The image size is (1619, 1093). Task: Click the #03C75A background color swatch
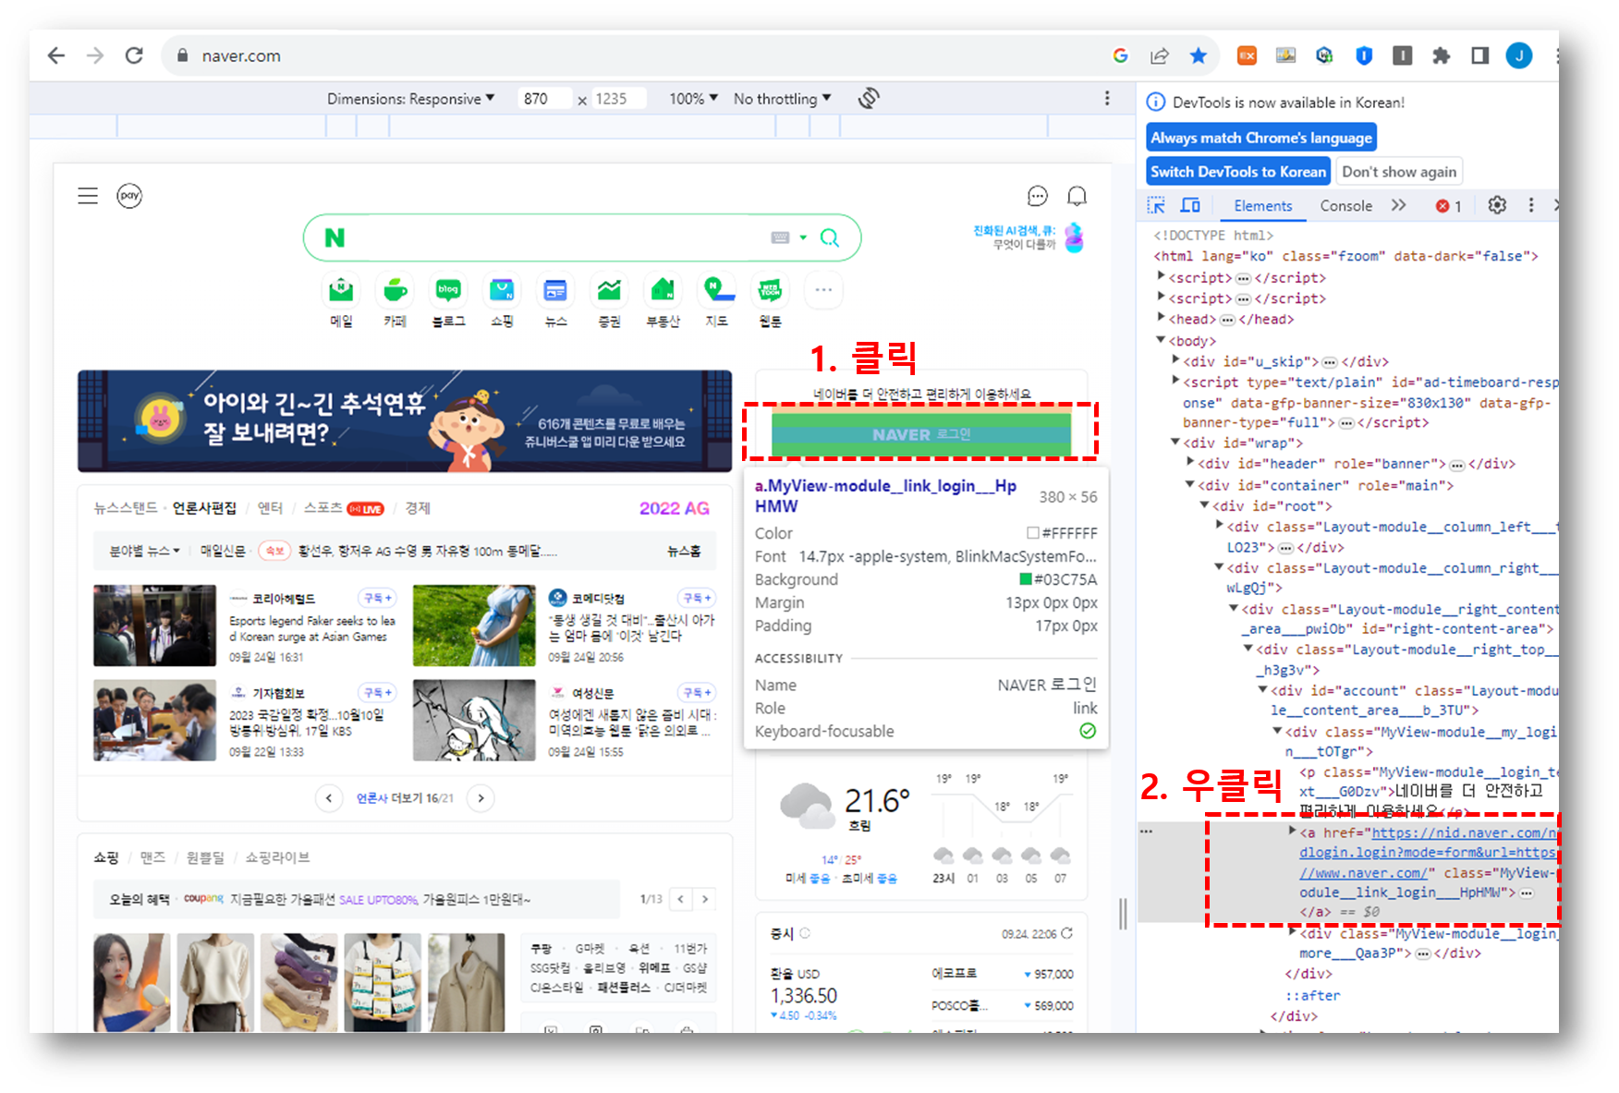pos(1025,579)
